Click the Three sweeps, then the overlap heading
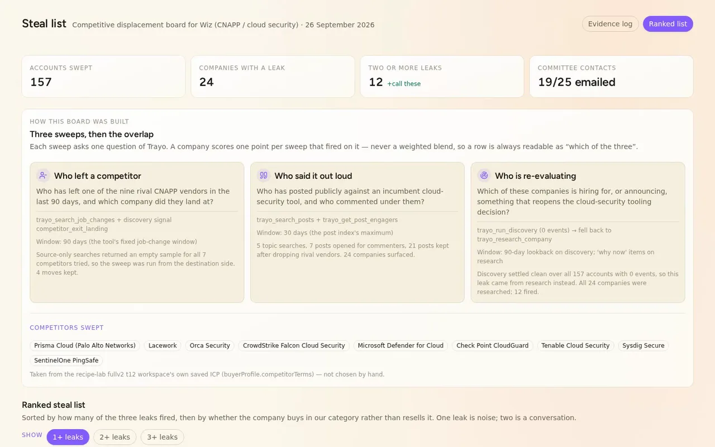 [x=92, y=134]
